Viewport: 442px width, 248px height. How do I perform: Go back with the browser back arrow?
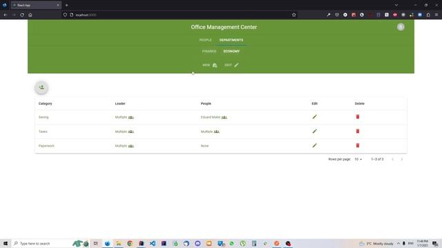[6, 15]
